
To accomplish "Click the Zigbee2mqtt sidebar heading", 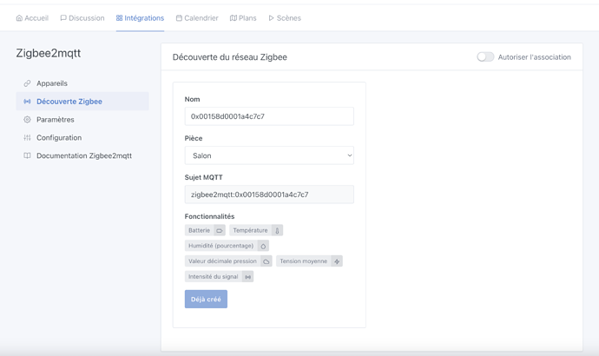I will [49, 53].
